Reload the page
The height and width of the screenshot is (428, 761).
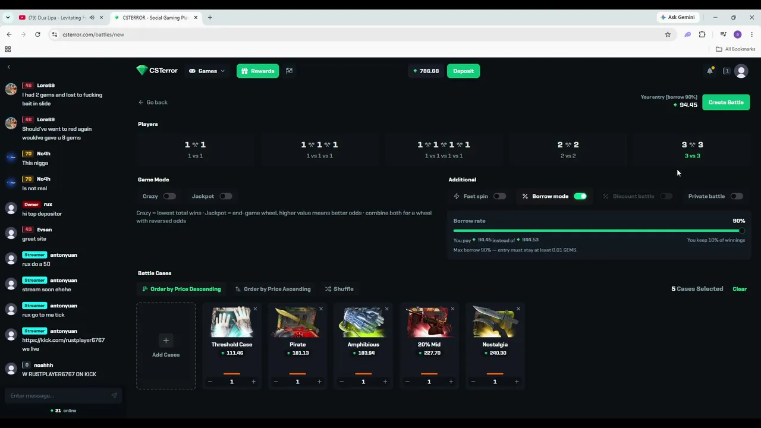(x=37, y=34)
